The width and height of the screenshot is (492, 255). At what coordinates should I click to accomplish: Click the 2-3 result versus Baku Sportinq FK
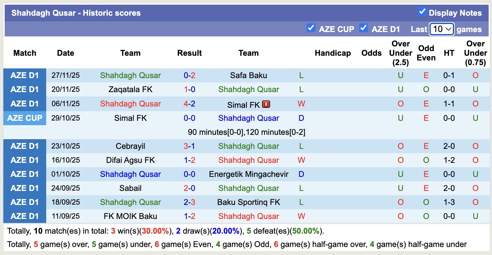pos(189,202)
